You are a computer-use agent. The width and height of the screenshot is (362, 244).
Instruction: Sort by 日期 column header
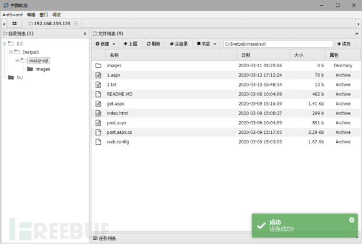tap(264, 55)
